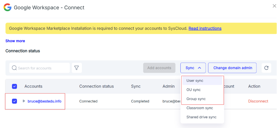This screenshot has width=277, height=128.
Task: Click the search magnifier icon
Action: 14,68
